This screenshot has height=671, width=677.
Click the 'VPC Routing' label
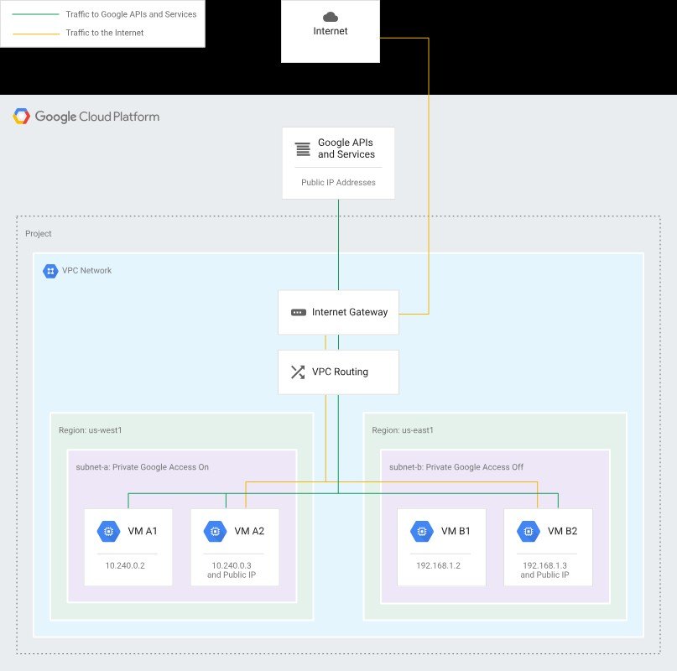tap(341, 372)
